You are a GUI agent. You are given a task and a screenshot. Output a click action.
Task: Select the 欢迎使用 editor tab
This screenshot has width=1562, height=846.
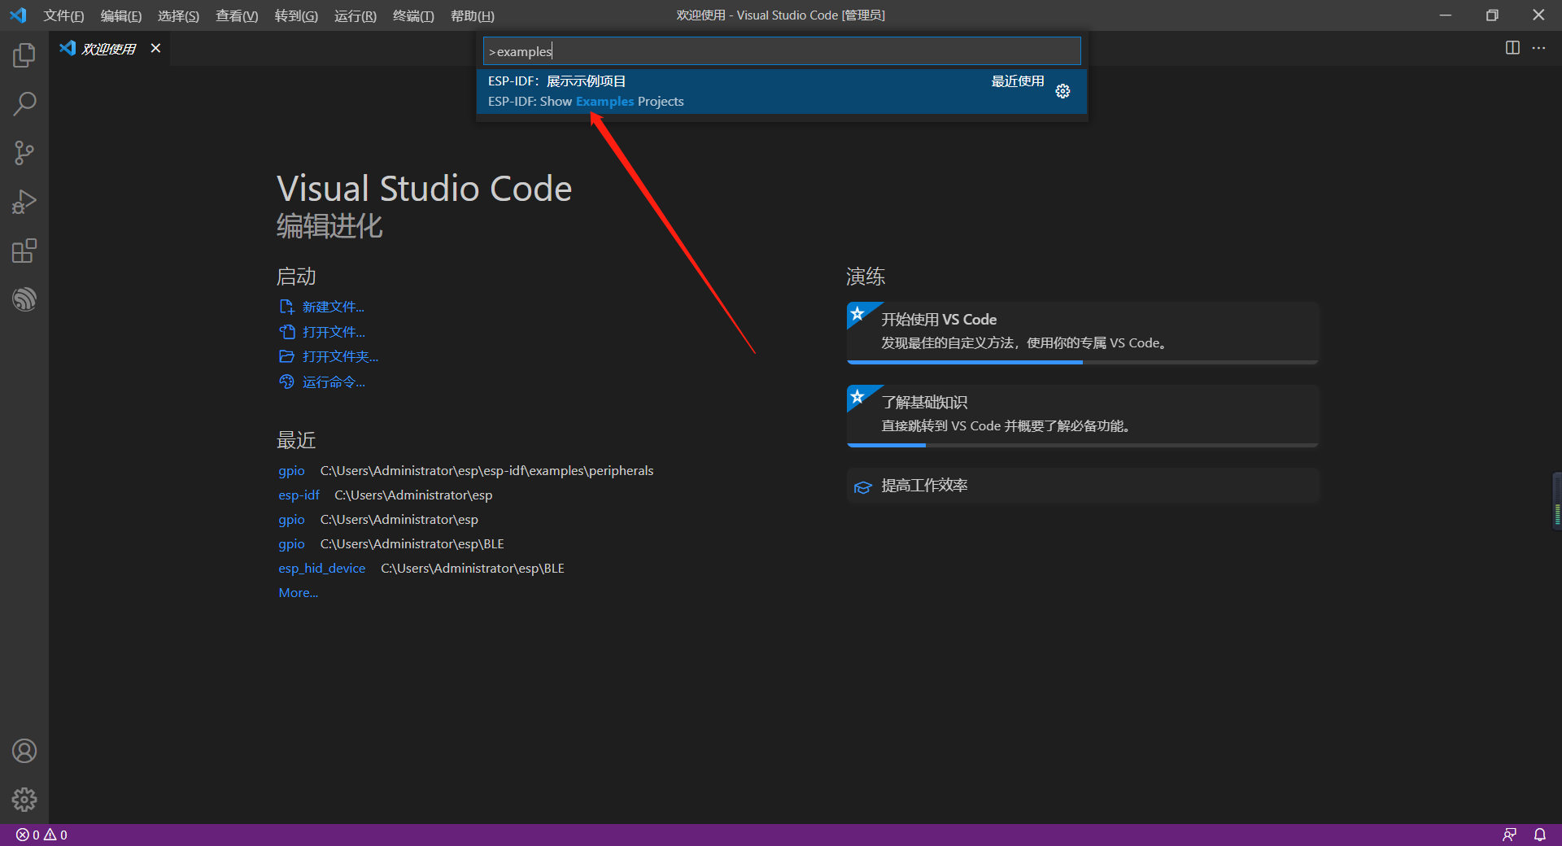(x=110, y=49)
